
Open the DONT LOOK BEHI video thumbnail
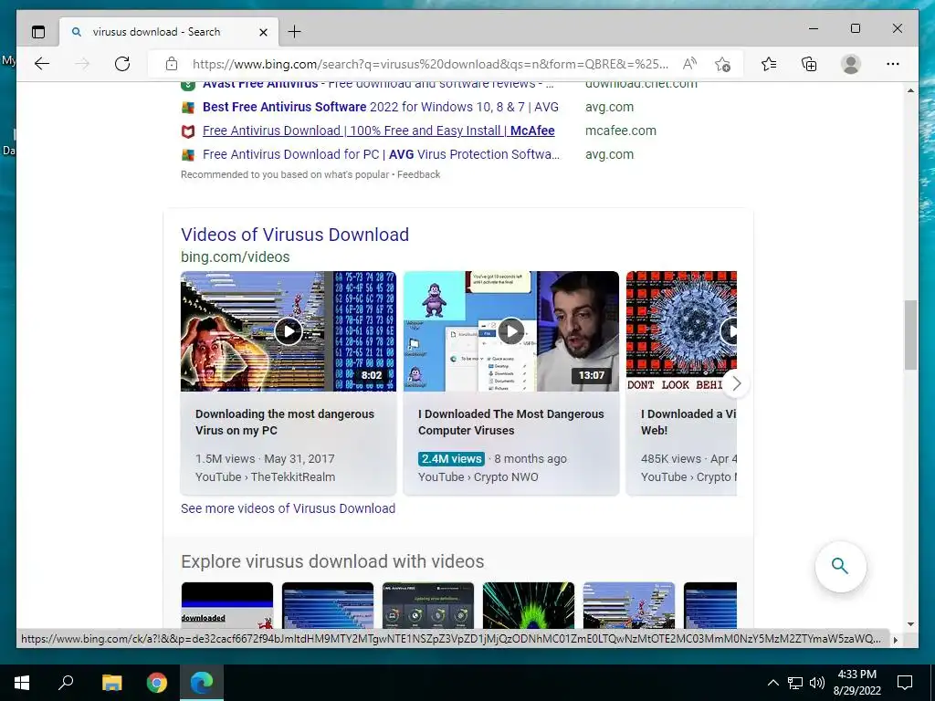(x=681, y=330)
